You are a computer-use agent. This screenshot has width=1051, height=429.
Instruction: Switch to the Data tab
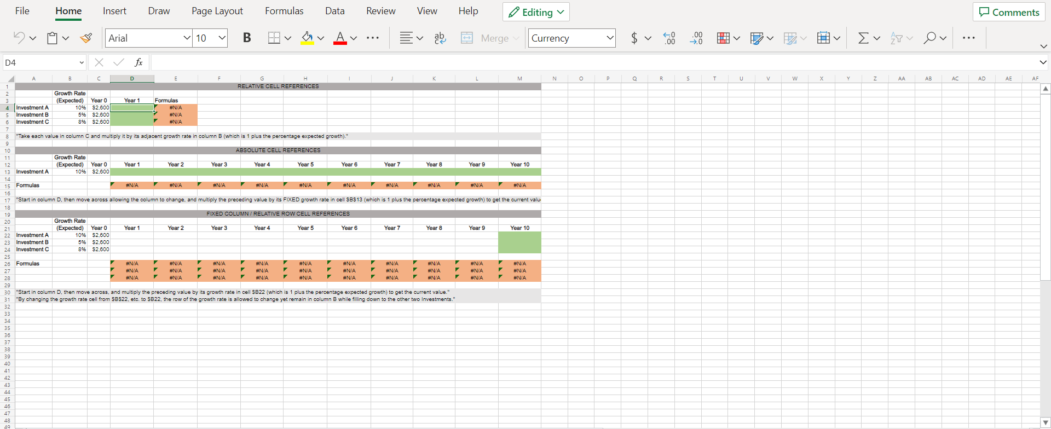point(335,11)
